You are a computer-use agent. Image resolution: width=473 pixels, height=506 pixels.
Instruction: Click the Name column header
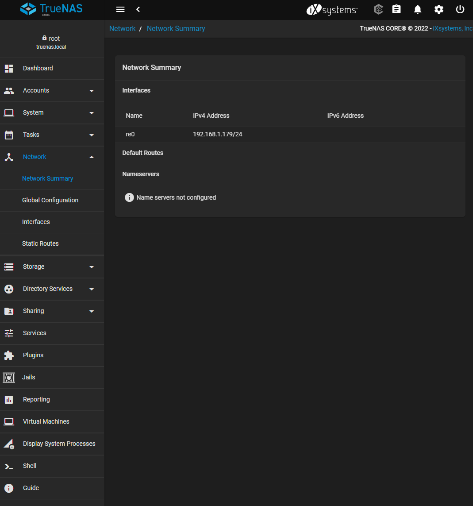(x=134, y=116)
